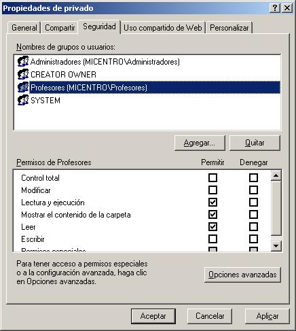Click the CREATOR OWNER group icon
The image size is (296, 331).
click(x=23, y=74)
